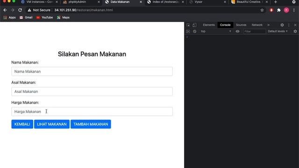The image size is (299, 168).
Task: Focus the Nama Makanan input field
Action: pyautogui.click(x=92, y=71)
